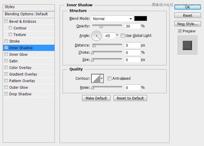Screen dimensions: 204x146
Task: Select the Stroke style row label
Action: click(x=14, y=41)
